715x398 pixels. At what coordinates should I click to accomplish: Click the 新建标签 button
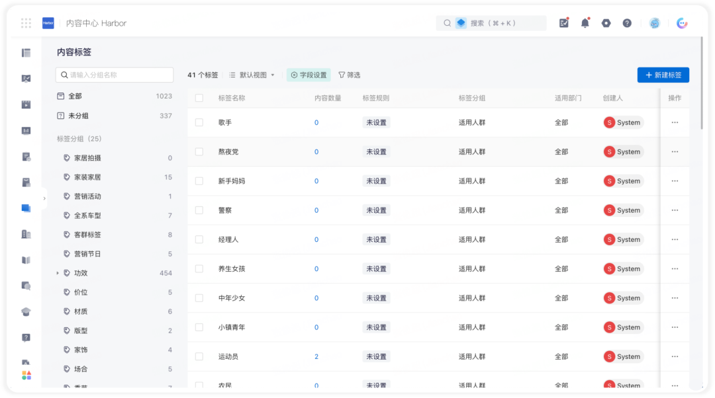point(663,75)
